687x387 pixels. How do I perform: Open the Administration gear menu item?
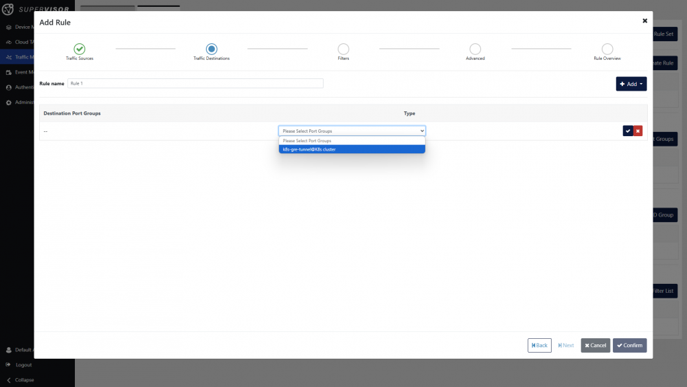(x=9, y=102)
